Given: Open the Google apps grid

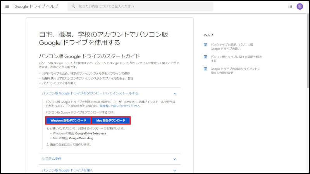Looking at the screenshot, I should coord(290,7).
